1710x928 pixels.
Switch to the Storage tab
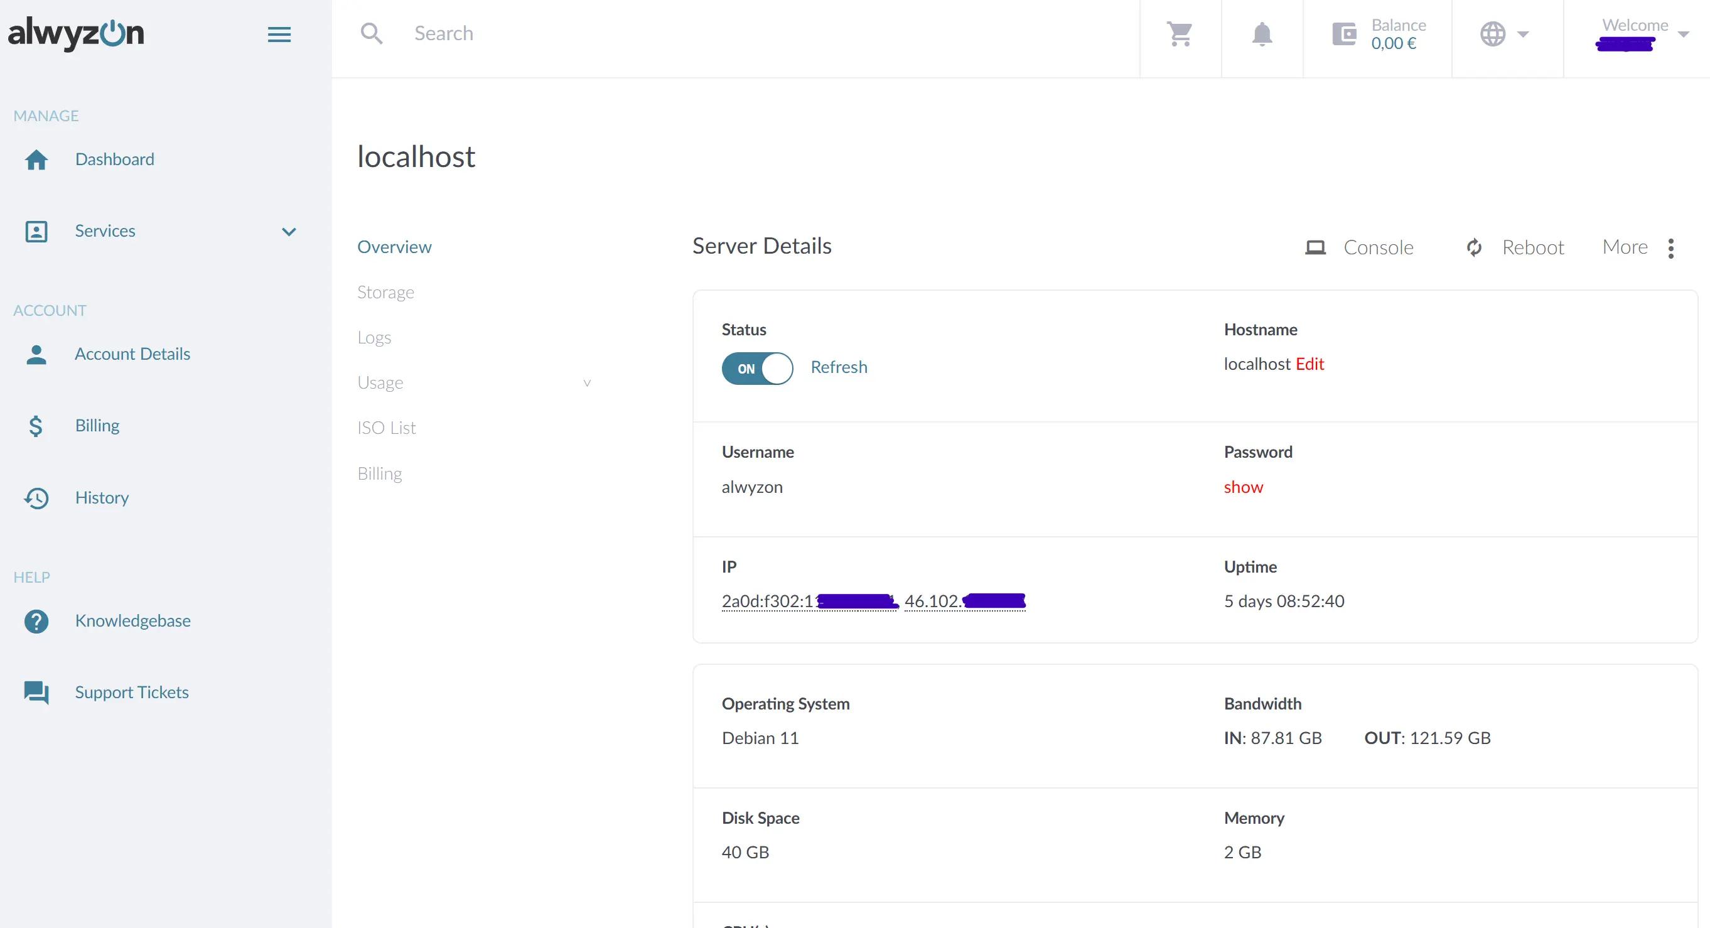(385, 292)
